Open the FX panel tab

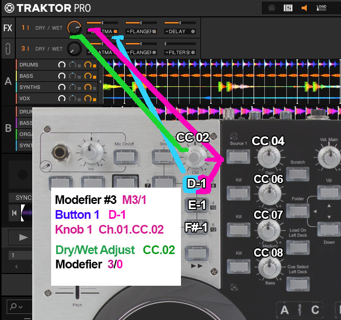click(x=8, y=28)
